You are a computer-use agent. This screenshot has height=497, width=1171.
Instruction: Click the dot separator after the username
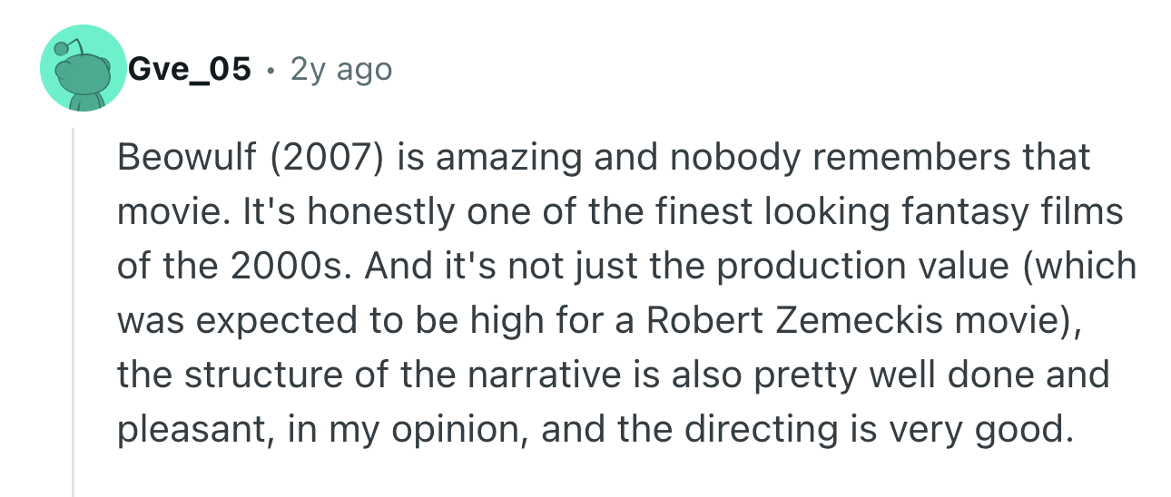pos(271,70)
